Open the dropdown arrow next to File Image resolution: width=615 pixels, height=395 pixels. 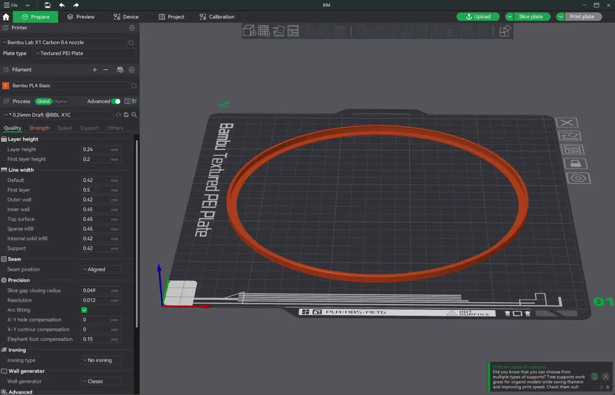28,5
